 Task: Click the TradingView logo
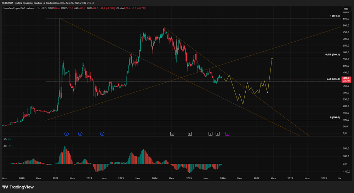pos(18,187)
